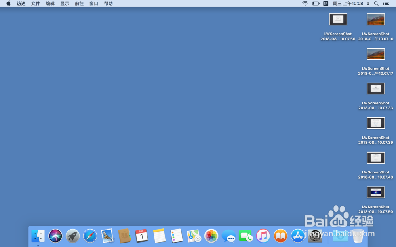The image size is (396, 247).
Task: Open Photos pinwheel icon in Dock
Action: coord(211,236)
